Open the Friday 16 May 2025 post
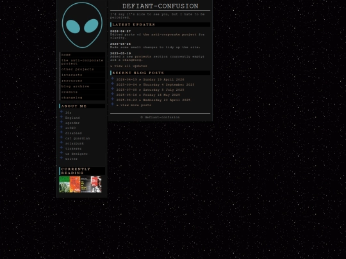The image size is (346, 259). [148, 95]
